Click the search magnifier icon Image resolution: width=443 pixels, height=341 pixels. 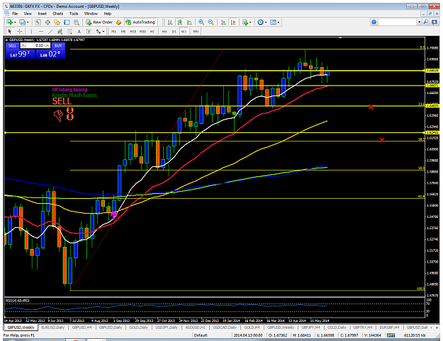tap(426, 22)
